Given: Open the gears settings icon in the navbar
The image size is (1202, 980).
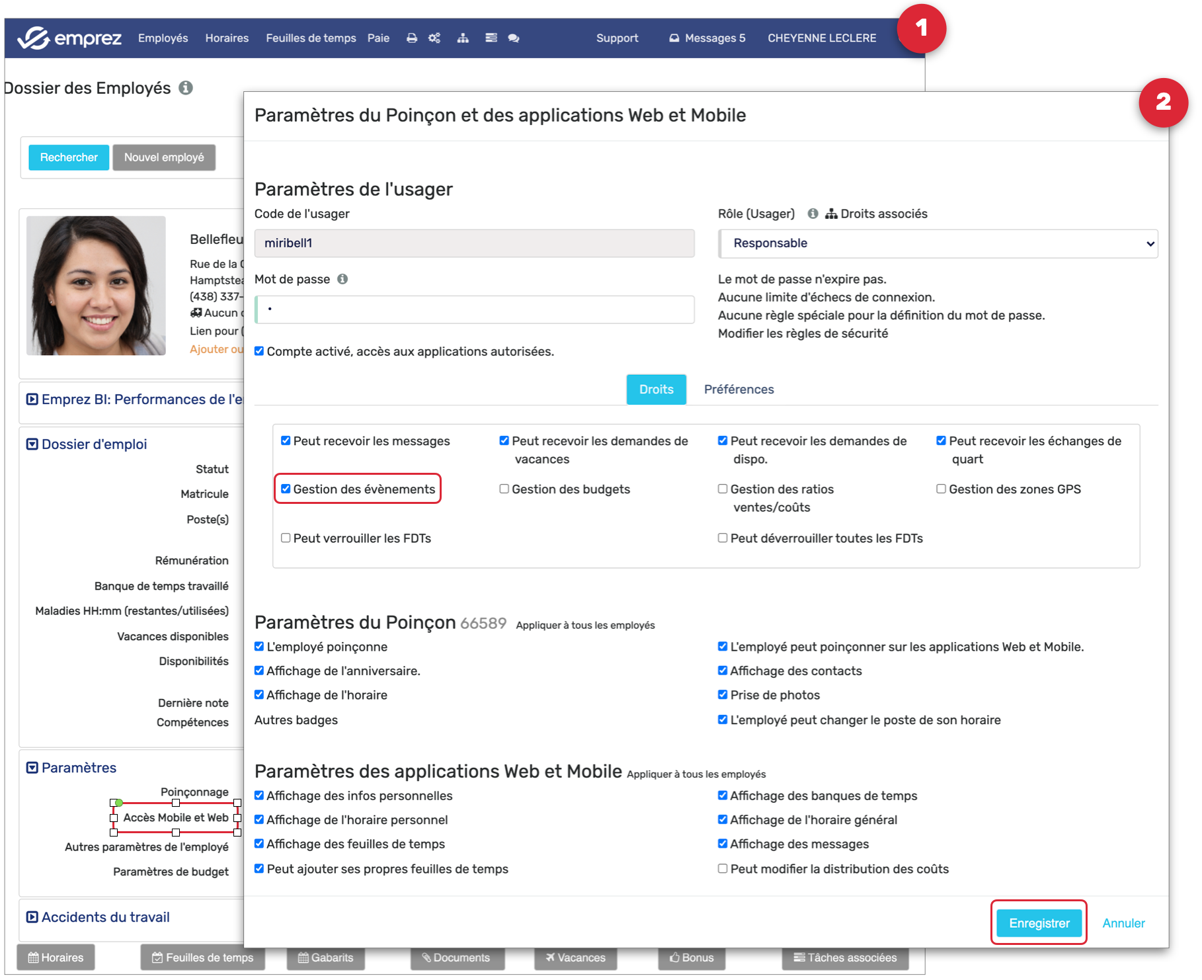Looking at the screenshot, I should (434, 38).
